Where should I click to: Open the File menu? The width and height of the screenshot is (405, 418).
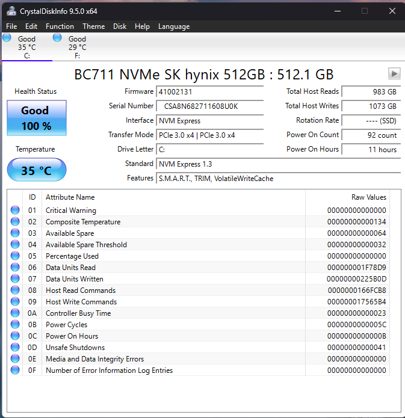pos(11,26)
